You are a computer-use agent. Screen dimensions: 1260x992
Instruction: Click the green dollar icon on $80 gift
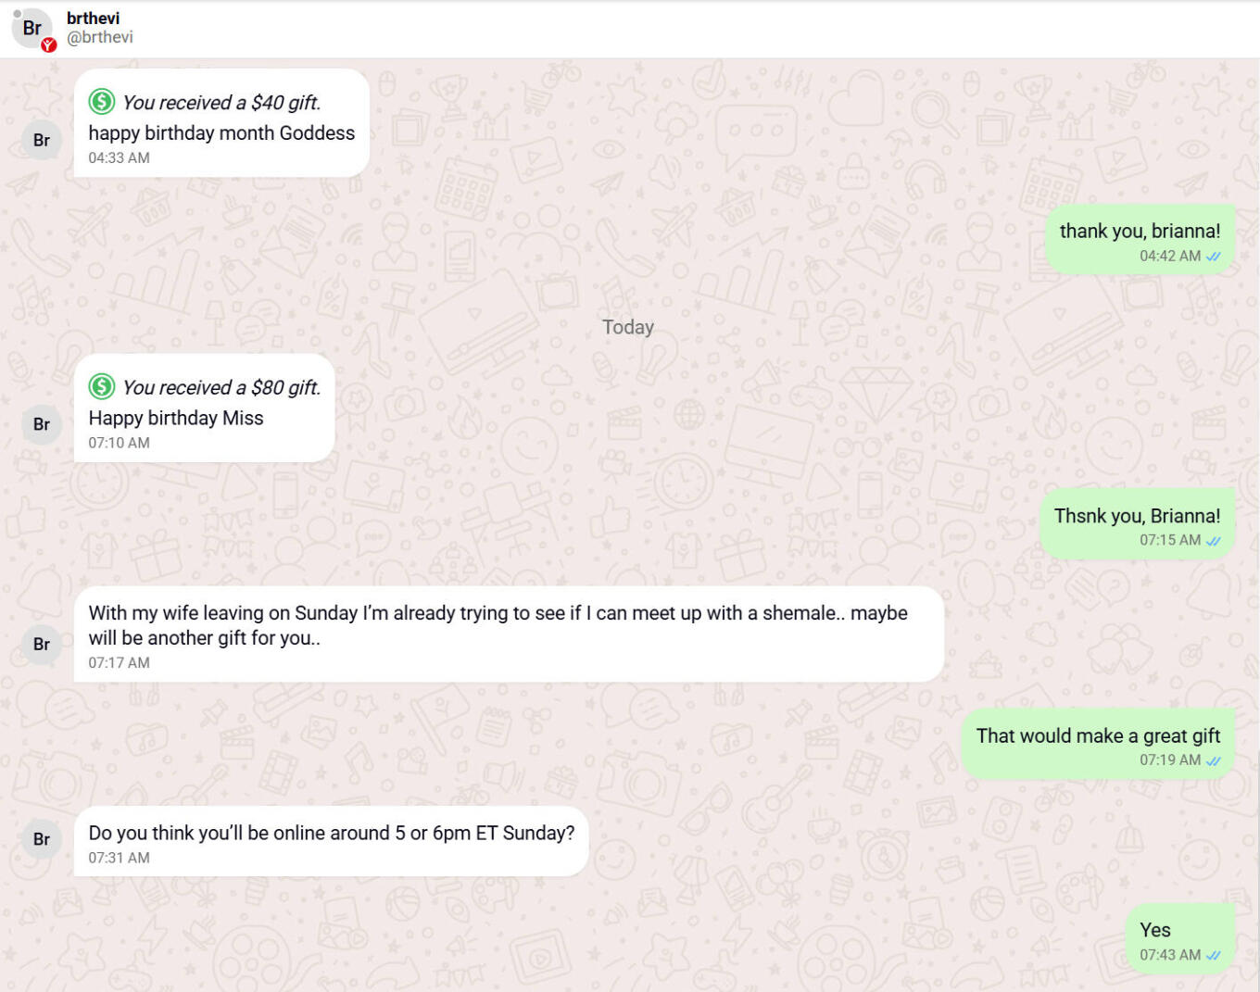point(102,386)
